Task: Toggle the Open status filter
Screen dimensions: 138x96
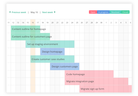Action: (x=93, y=12)
